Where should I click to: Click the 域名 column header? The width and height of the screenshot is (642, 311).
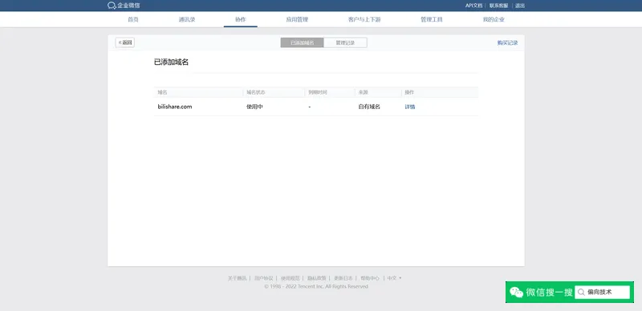click(163, 92)
